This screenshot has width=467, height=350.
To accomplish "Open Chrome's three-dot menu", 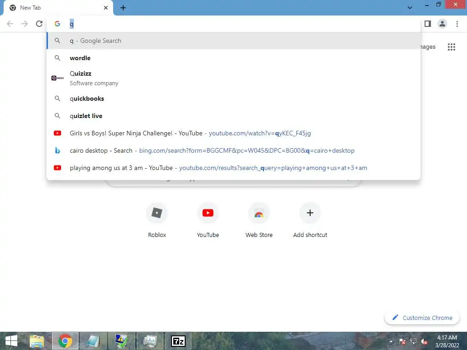I will tap(457, 24).
